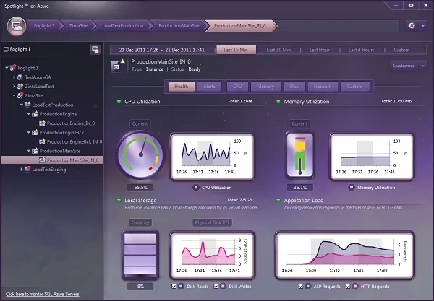Open the CPU tab
The height and width of the screenshot is (301, 434).
(237, 87)
